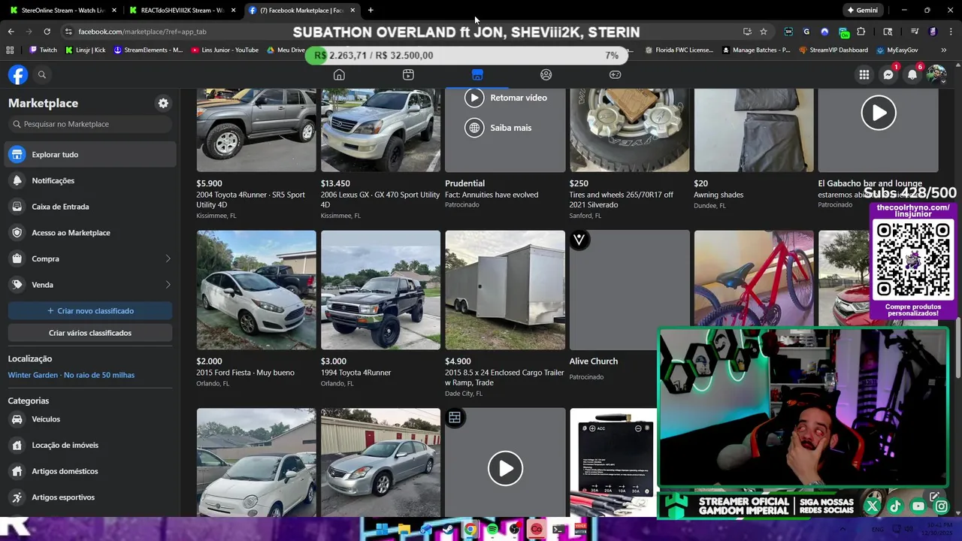The image size is (962, 541).
Task: Open Steam from the taskbar
Action: point(448,529)
